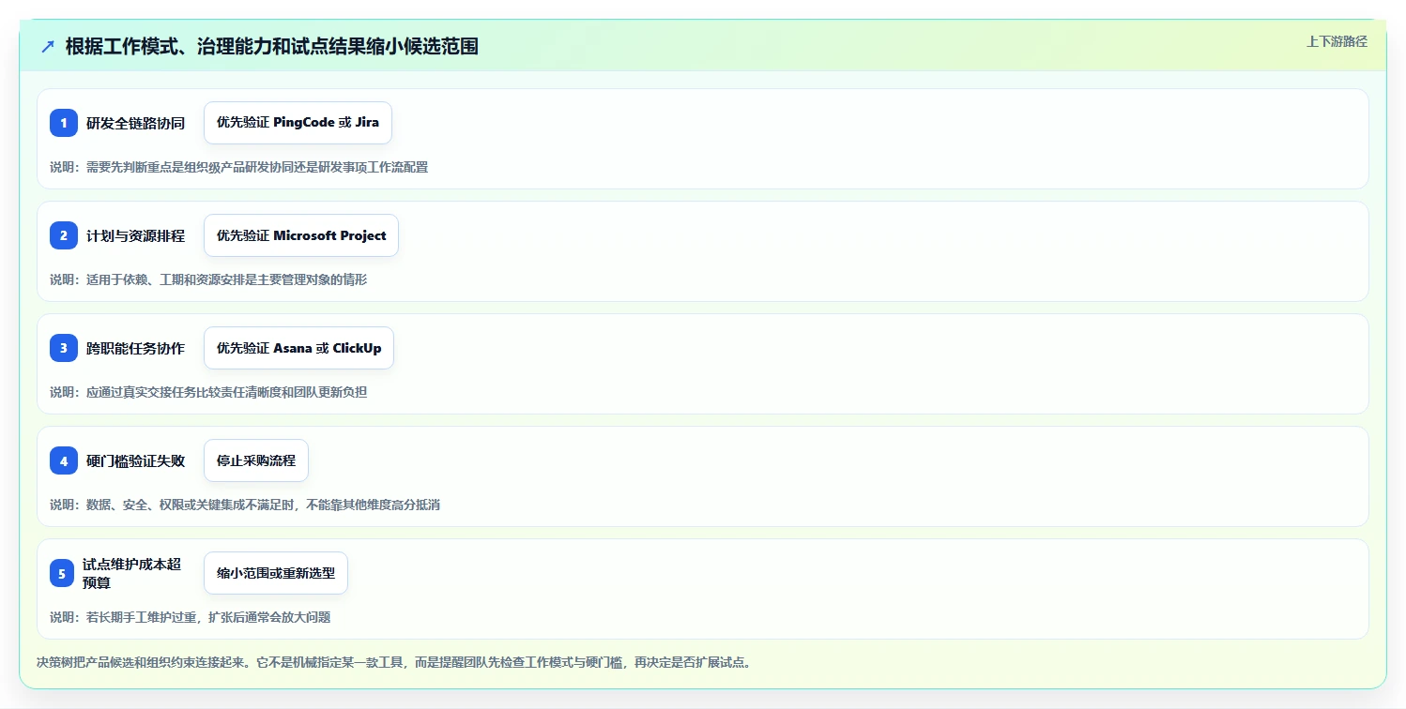Click the panel title 根据工作模式、治理能力和试点结果缩小候选范围
Screen dimensions: 1406x709
point(272,46)
